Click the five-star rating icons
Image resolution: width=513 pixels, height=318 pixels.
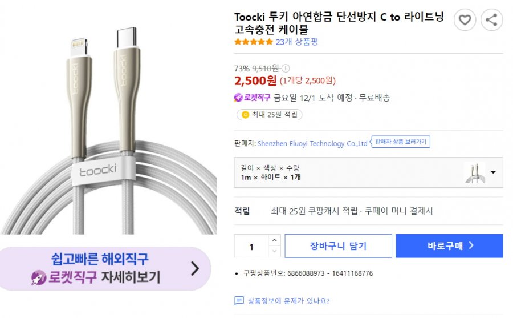click(x=254, y=42)
